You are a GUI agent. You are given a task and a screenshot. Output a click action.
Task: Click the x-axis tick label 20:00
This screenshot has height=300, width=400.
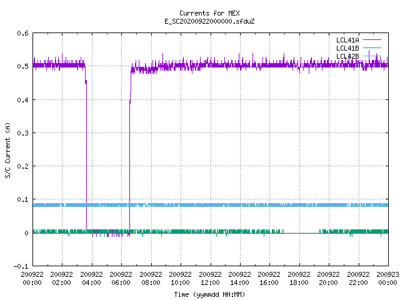328,282
